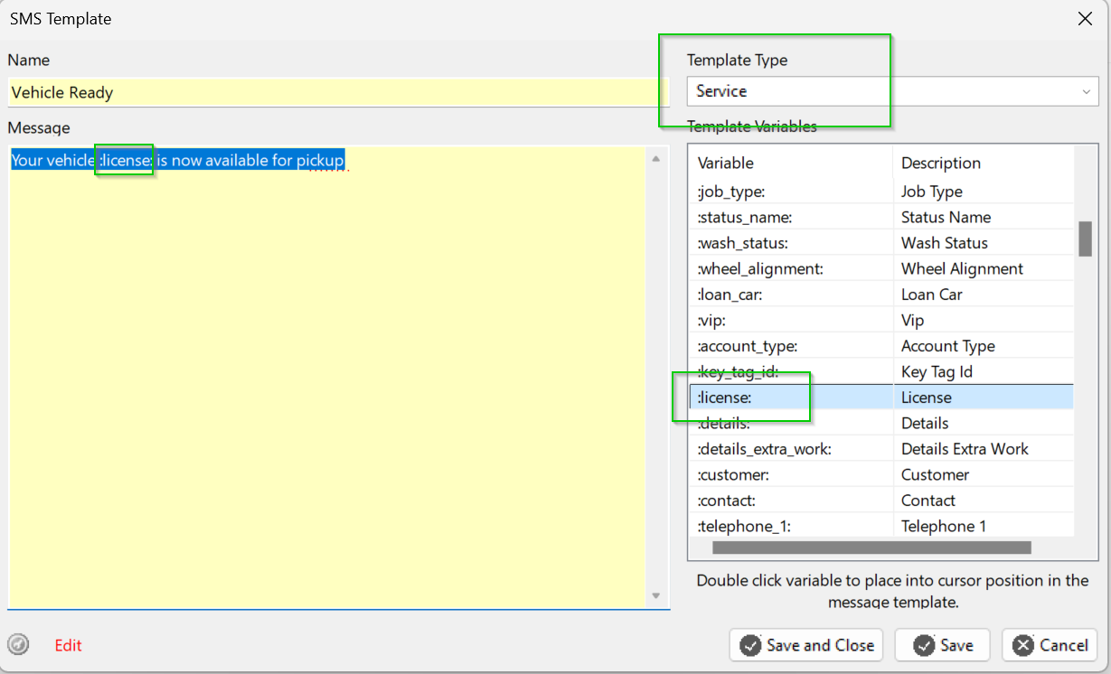Click the message box scroll-down arrow
This screenshot has height=674, width=1111.
point(657,596)
